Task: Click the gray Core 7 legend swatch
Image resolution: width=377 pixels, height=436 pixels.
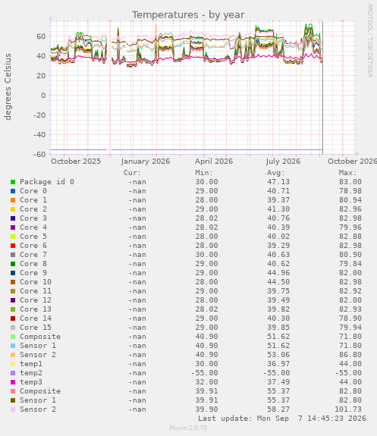Action: [13, 255]
